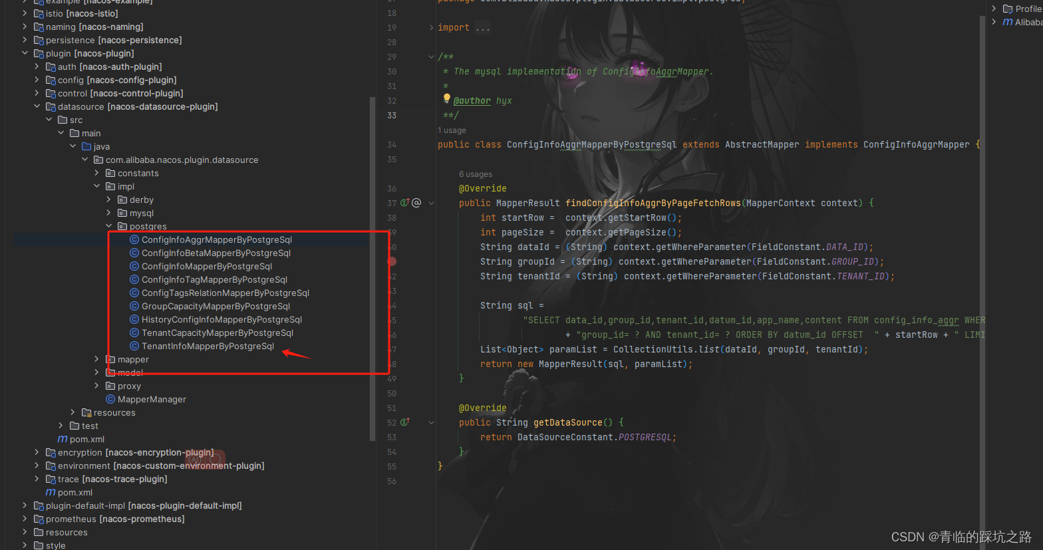
Task: Expand the auth [nacos-auth-plugin] module
Action: tap(37, 67)
